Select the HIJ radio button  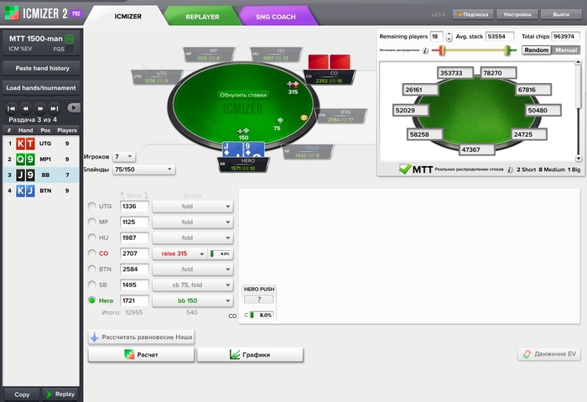pos(91,238)
